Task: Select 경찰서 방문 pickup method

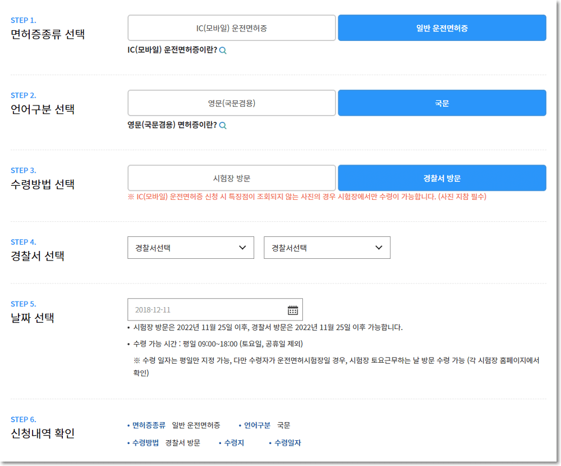Action: pyautogui.click(x=442, y=179)
